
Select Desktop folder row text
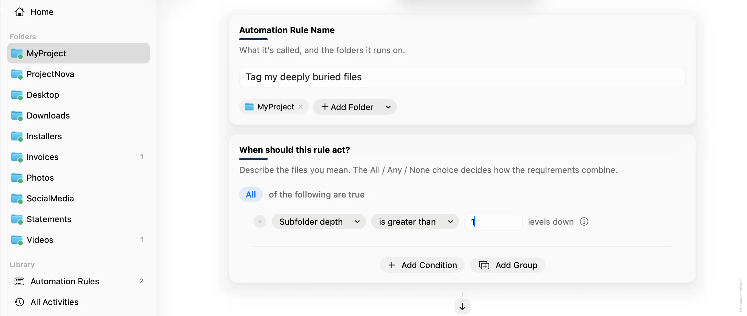43,95
